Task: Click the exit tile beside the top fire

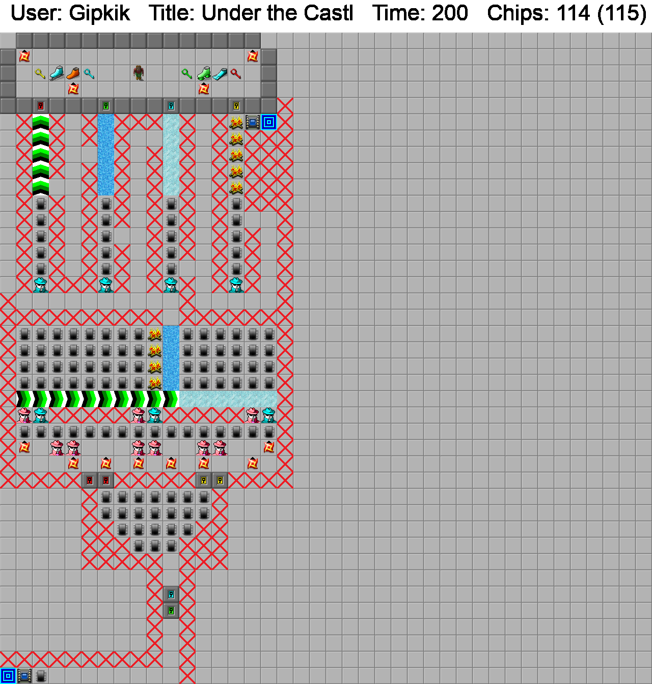Action: click(269, 122)
